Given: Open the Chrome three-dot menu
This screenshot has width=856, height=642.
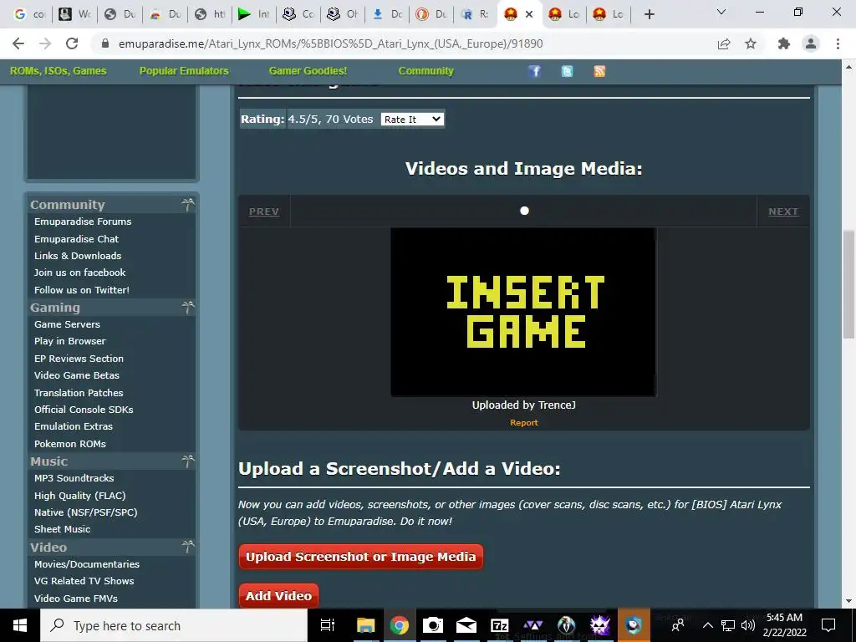Looking at the screenshot, I should (x=838, y=43).
